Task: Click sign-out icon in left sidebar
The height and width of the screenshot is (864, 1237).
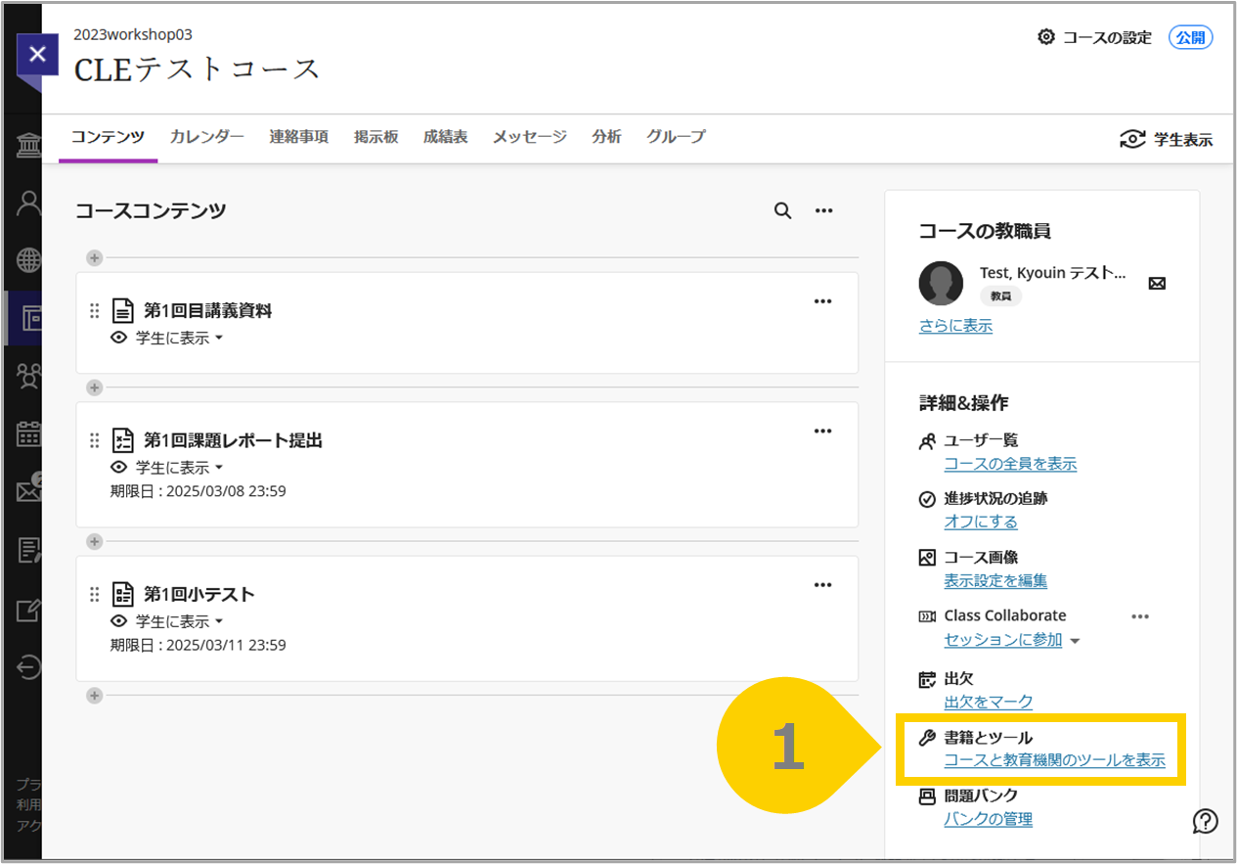Action: click(x=29, y=668)
